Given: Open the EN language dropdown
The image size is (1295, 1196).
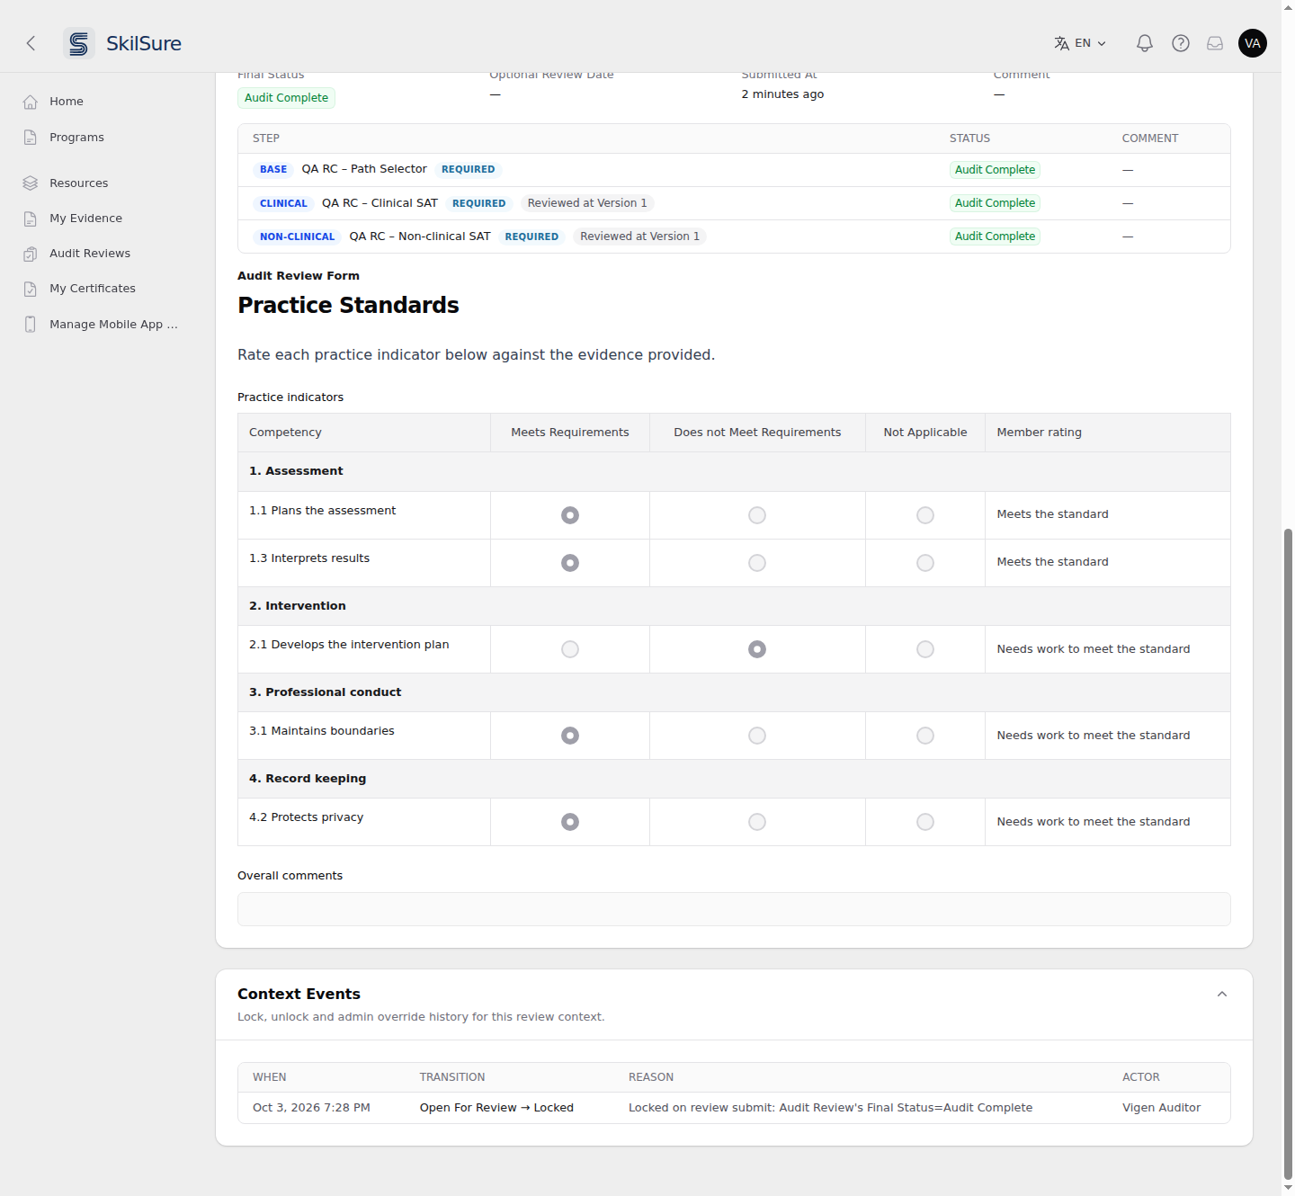Looking at the screenshot, I should 1081,43.
